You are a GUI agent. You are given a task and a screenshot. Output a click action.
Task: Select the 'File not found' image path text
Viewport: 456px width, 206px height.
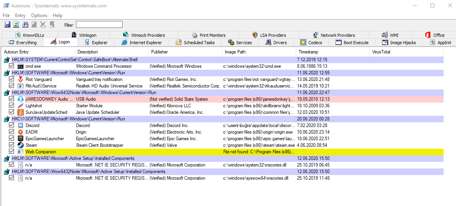pos(259,152)
